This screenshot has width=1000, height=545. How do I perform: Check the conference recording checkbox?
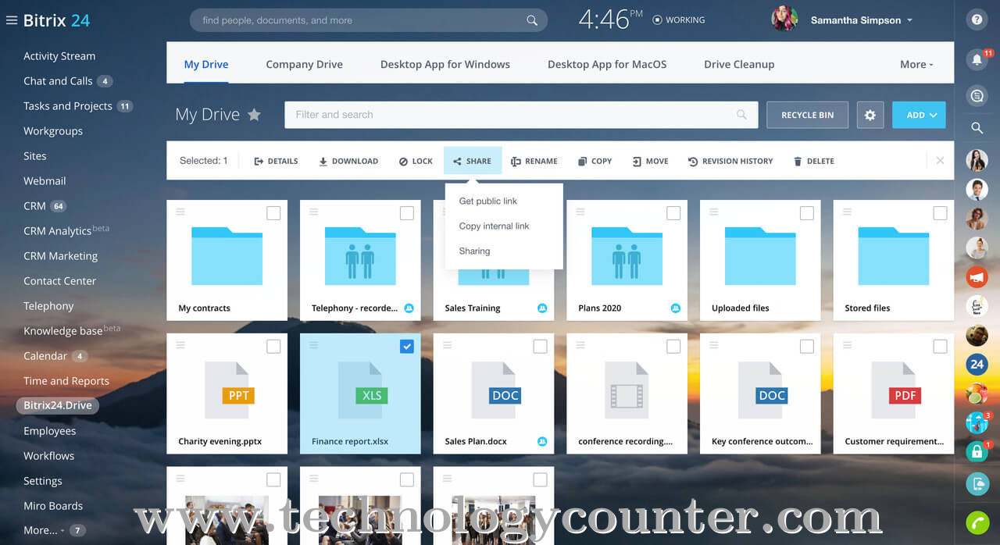pos(673,347)
